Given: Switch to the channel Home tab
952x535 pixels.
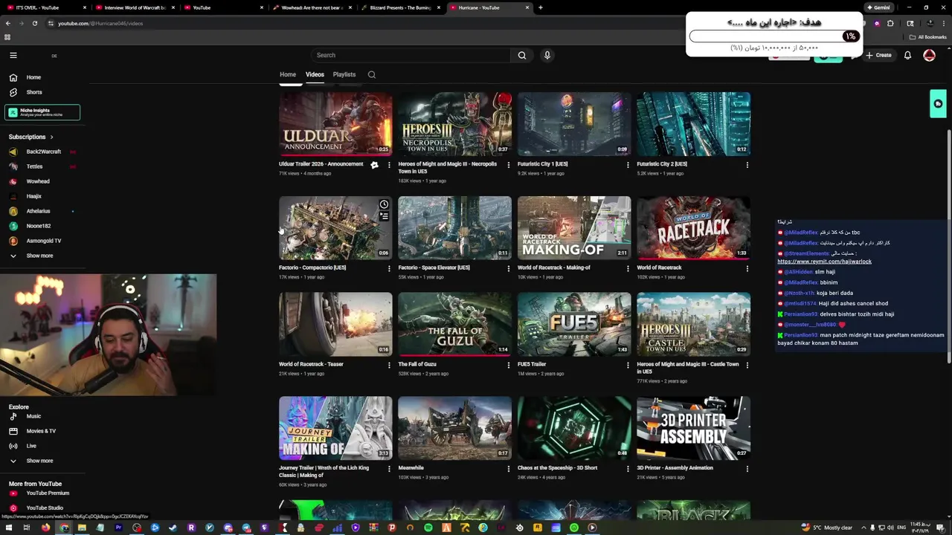Looking at the screenshot, I should 288,74.
